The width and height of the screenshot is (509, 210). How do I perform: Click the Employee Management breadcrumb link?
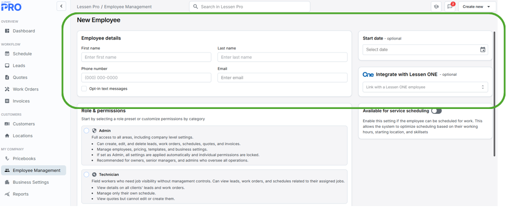coord(128,7)
